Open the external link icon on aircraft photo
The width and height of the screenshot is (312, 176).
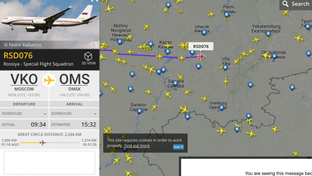tap(94, 44)
